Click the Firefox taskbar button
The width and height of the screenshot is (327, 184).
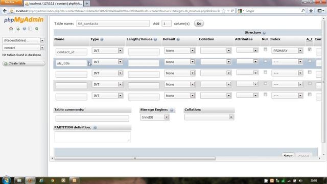coord(30,180)
